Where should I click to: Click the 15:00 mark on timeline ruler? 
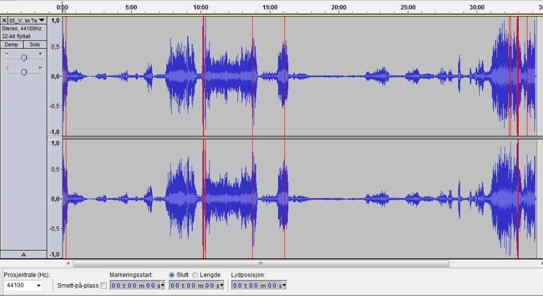click(x=270, y=7)
